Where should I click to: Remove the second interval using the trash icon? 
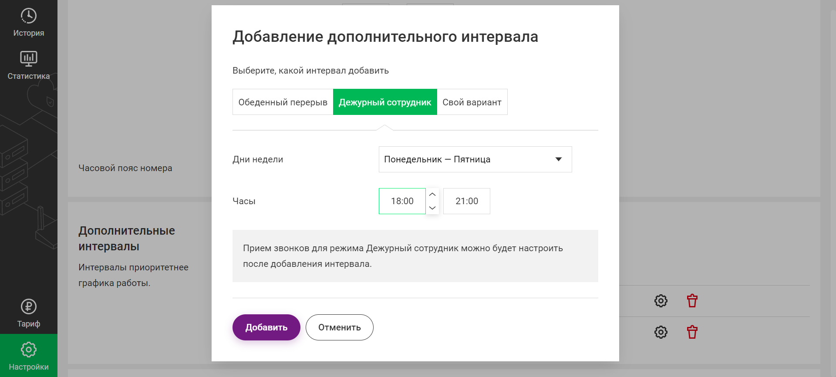tap(692, 332)
